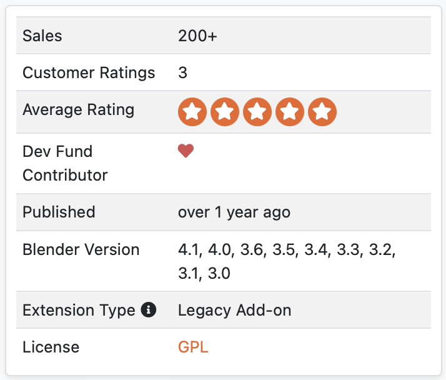Image resolution: width=446 pixels, height=380 pixels.
Task: Click the fifth rating star
Action: pyautogui.click(x=322, y=112)
